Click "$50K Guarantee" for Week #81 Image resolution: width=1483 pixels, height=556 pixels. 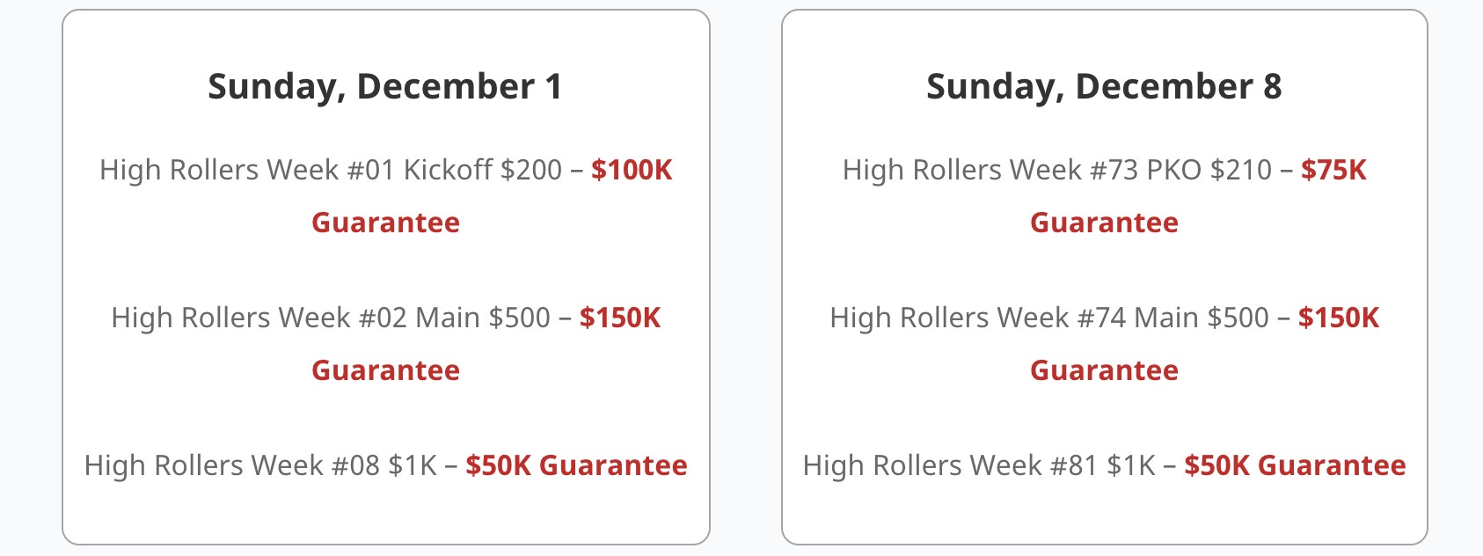tap(1295, 465)
